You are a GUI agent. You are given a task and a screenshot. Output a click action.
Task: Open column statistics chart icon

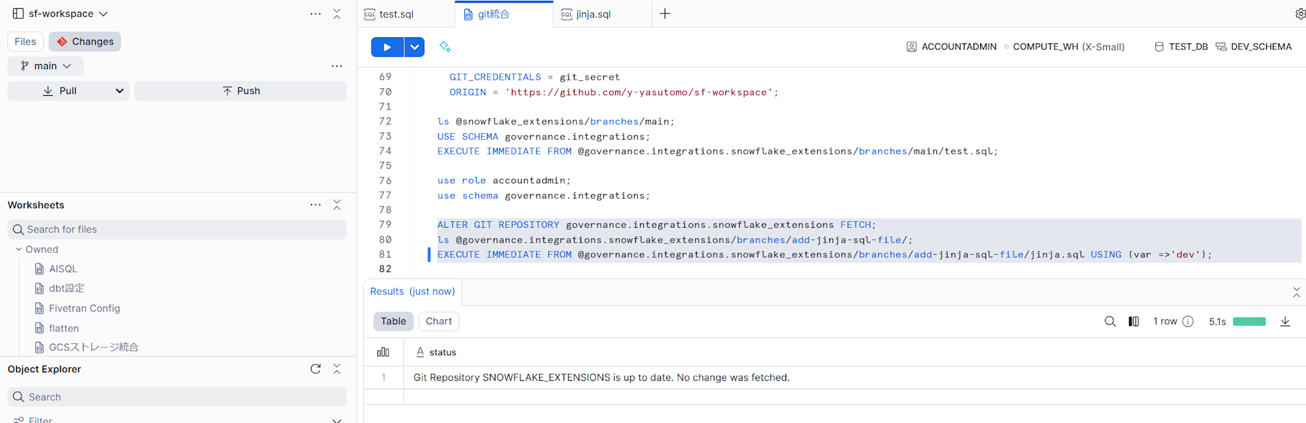(383, 352)
